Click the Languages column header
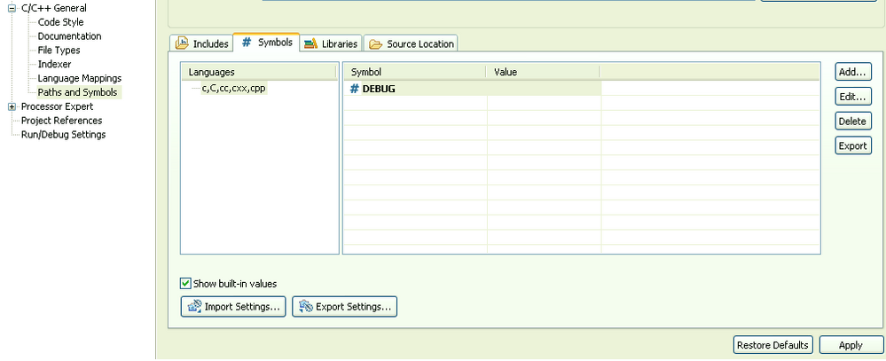The width and height of the screenshot is (886, 361). click(x=259, y=72)
